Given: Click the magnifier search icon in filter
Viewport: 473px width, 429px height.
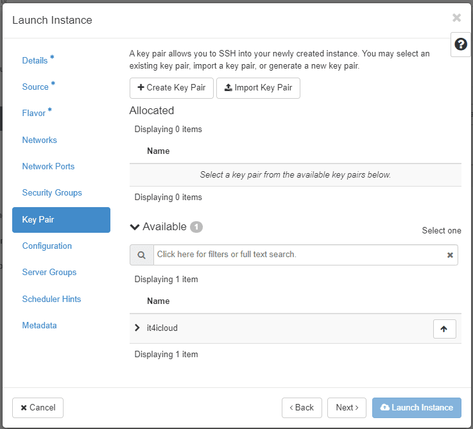Looking at the screenshot, I should (141, 255).
